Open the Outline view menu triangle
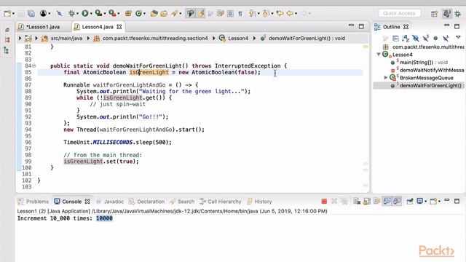Image resolution: width=466 pixels, height=262 pixels. pos(458,37)
